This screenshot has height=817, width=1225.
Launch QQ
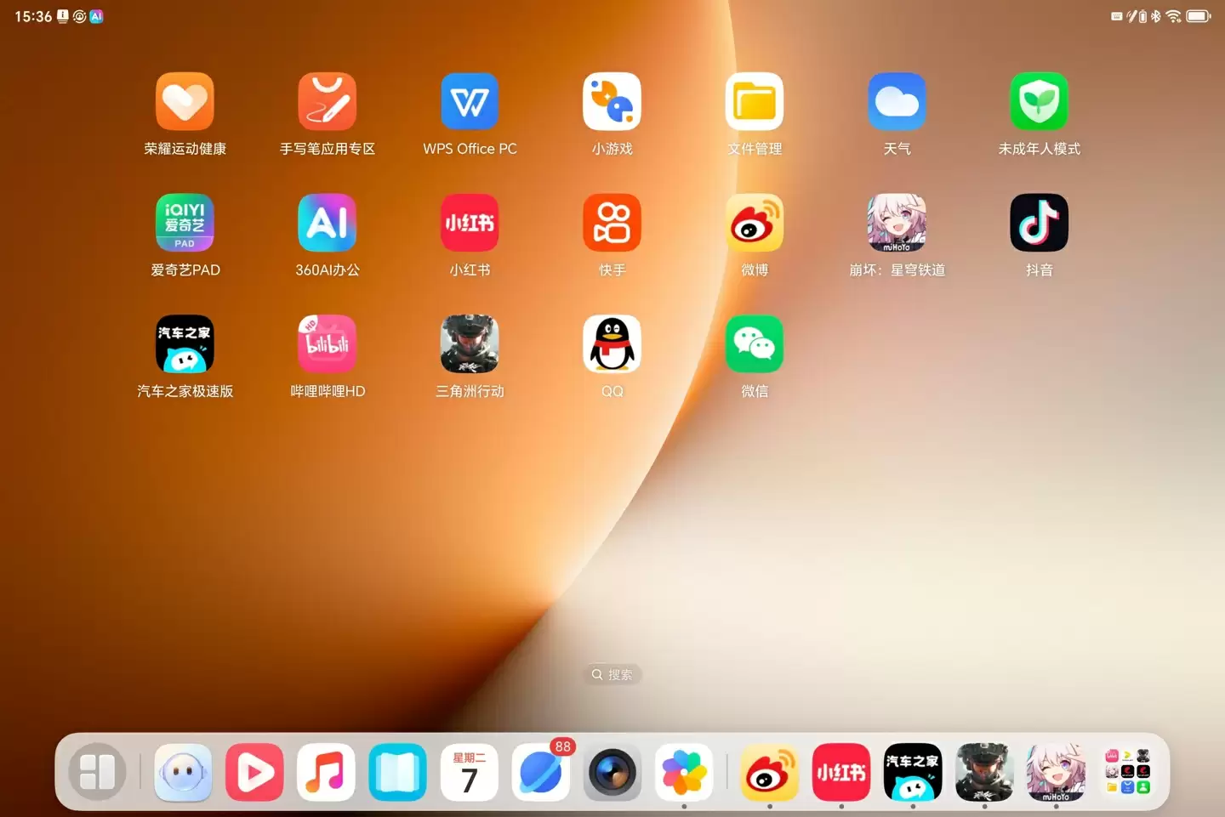point(612,344)
